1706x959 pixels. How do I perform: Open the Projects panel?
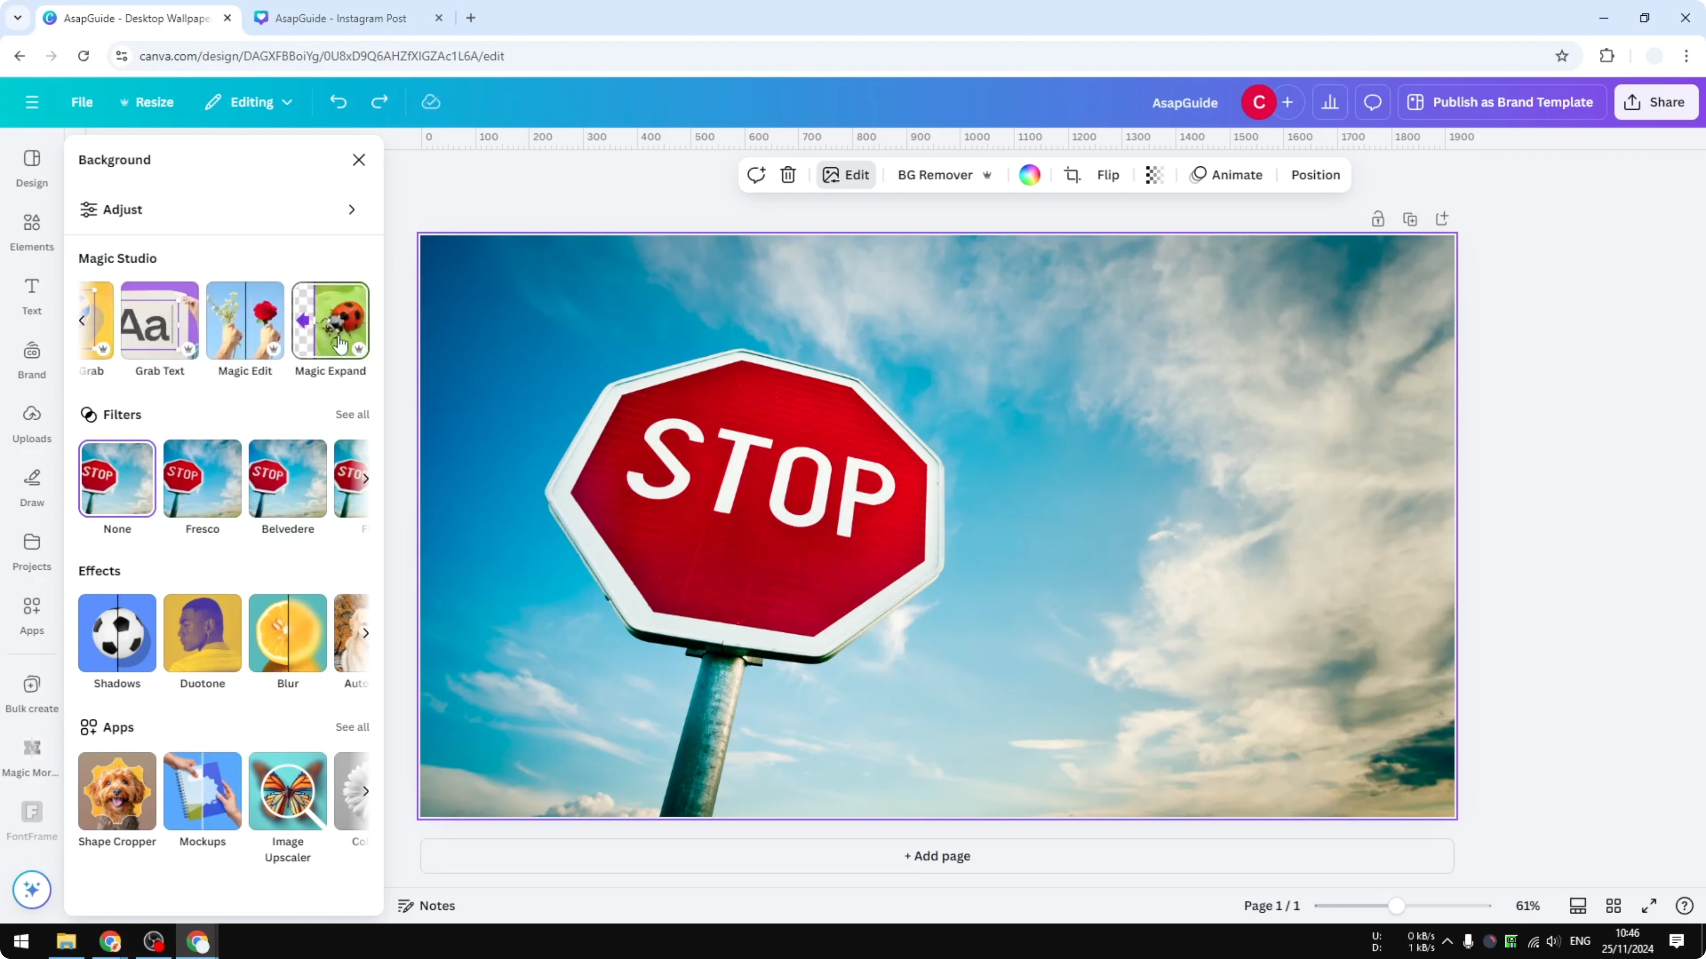pyautogui.click(x=31, y=551)
